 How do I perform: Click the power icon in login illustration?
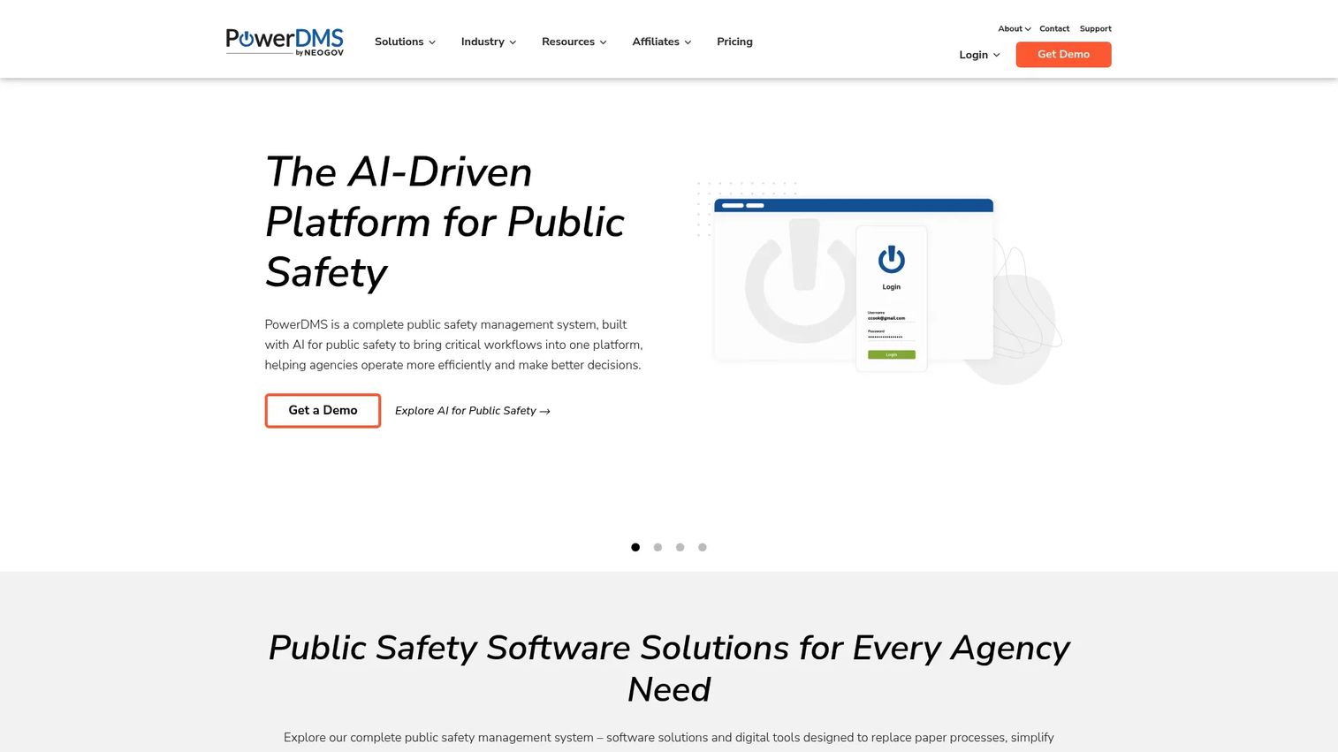click(x=891, y=259)
